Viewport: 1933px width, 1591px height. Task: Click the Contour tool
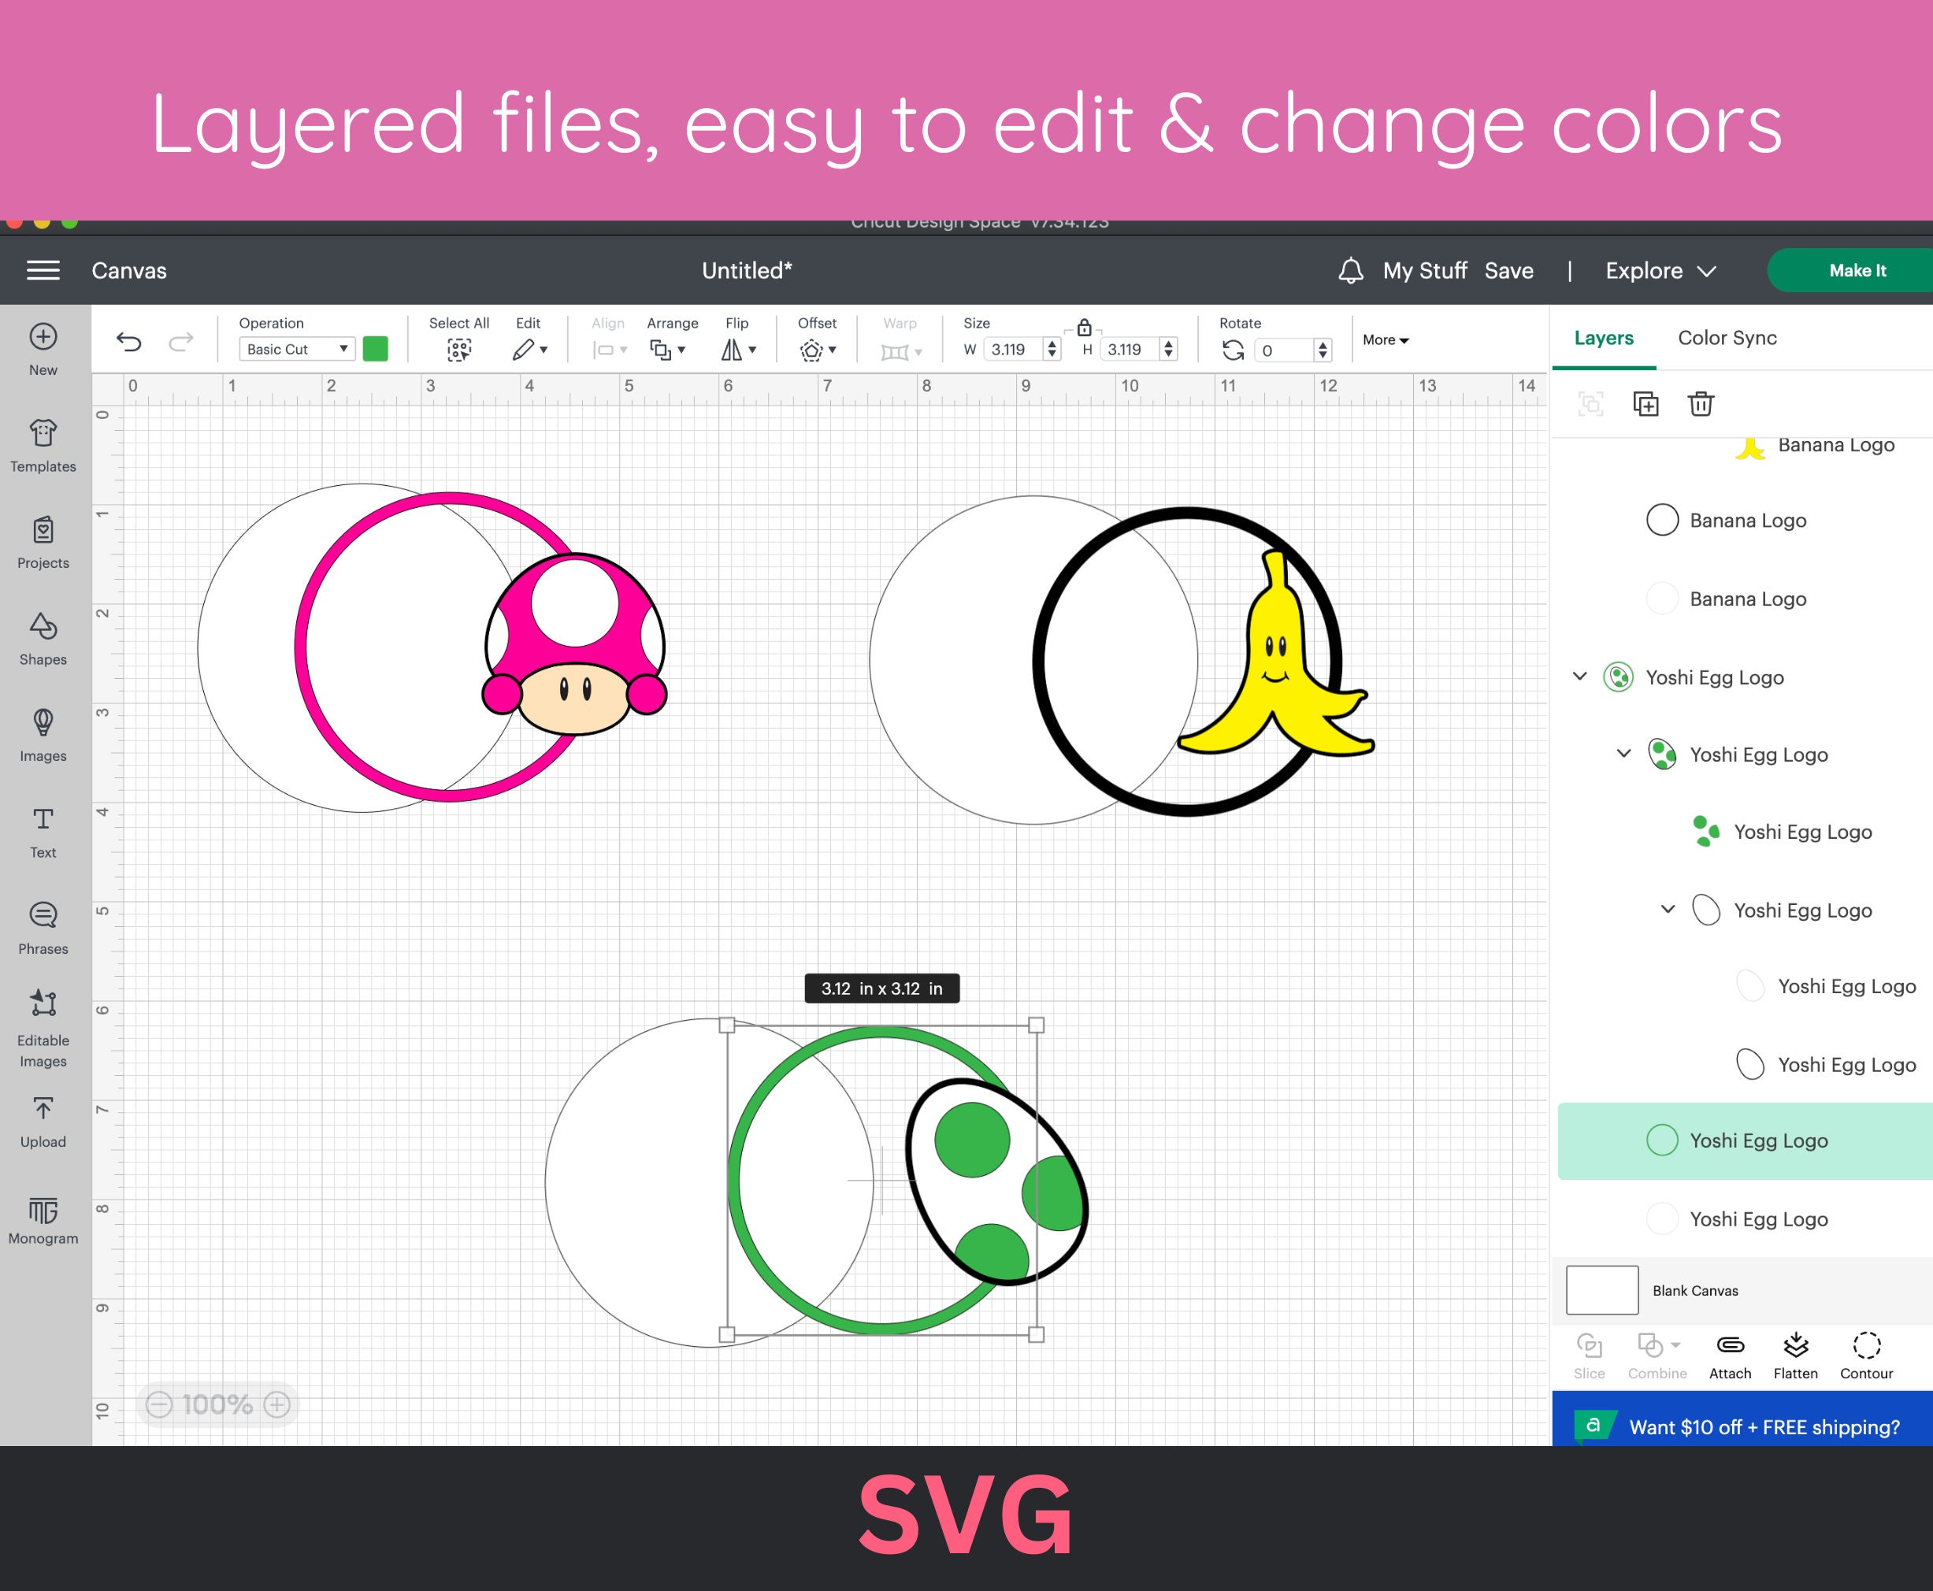(x=1866, y=1356)
